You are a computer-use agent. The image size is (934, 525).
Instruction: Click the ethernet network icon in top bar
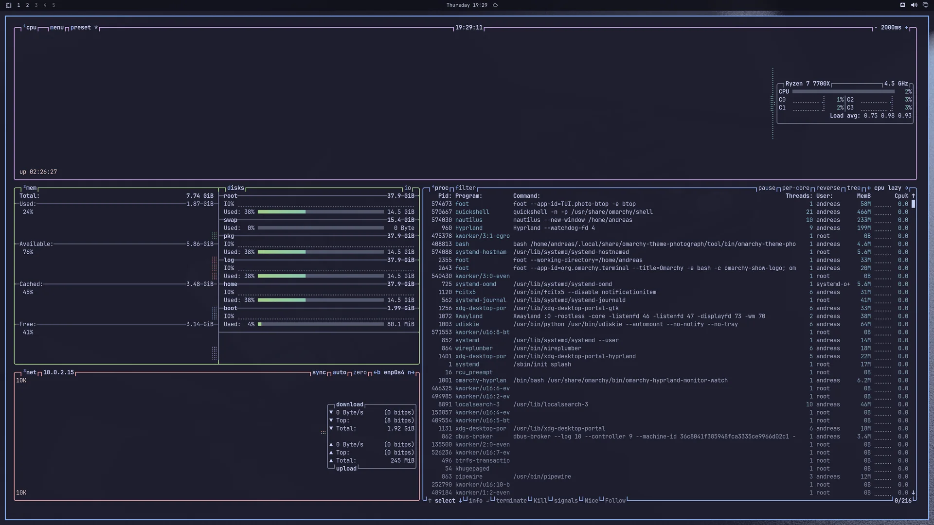[x=902, y=5]
